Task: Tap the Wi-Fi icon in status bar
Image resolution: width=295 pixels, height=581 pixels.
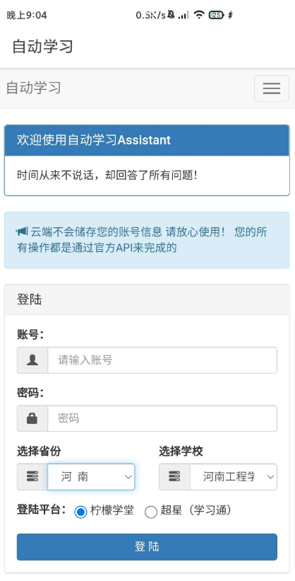Action: coord(199,15)
